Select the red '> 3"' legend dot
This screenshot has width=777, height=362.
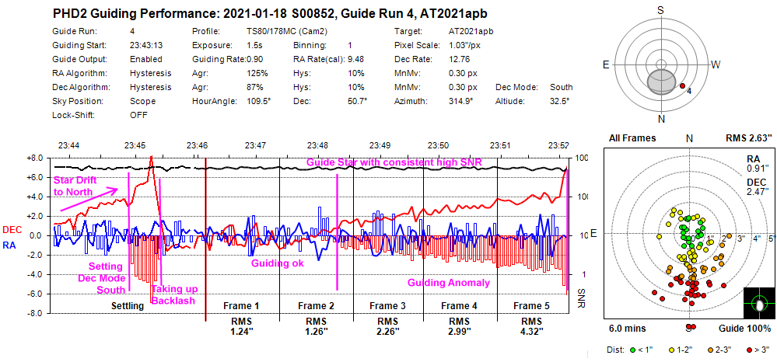pos(748,350)
